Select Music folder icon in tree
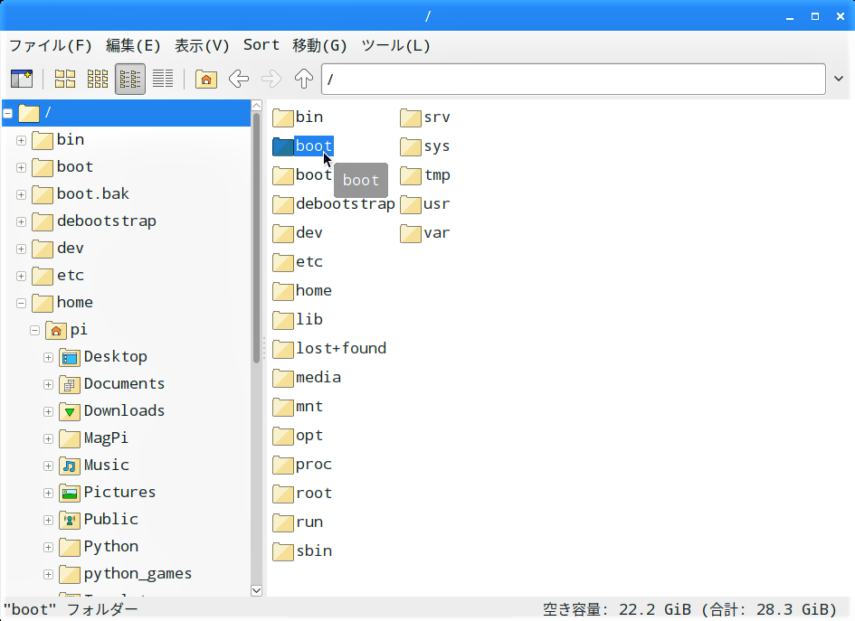The image size is (855, 621). click(x=70, y=466)
